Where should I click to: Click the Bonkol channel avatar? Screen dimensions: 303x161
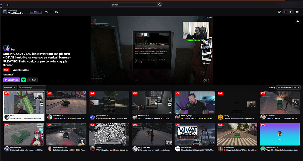pyautogui.click(x=263, y=117)
